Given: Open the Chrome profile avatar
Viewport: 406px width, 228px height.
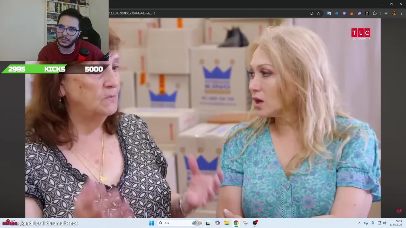Looking at the screenshot, I should [x=394, y=13].
